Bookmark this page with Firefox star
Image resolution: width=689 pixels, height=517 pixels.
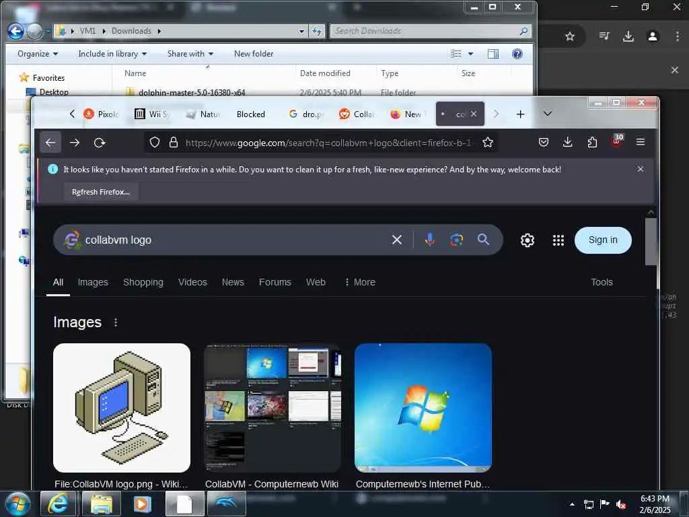[488, 143]
